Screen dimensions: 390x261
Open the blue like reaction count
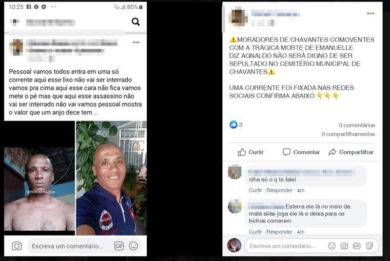(236, 124)
